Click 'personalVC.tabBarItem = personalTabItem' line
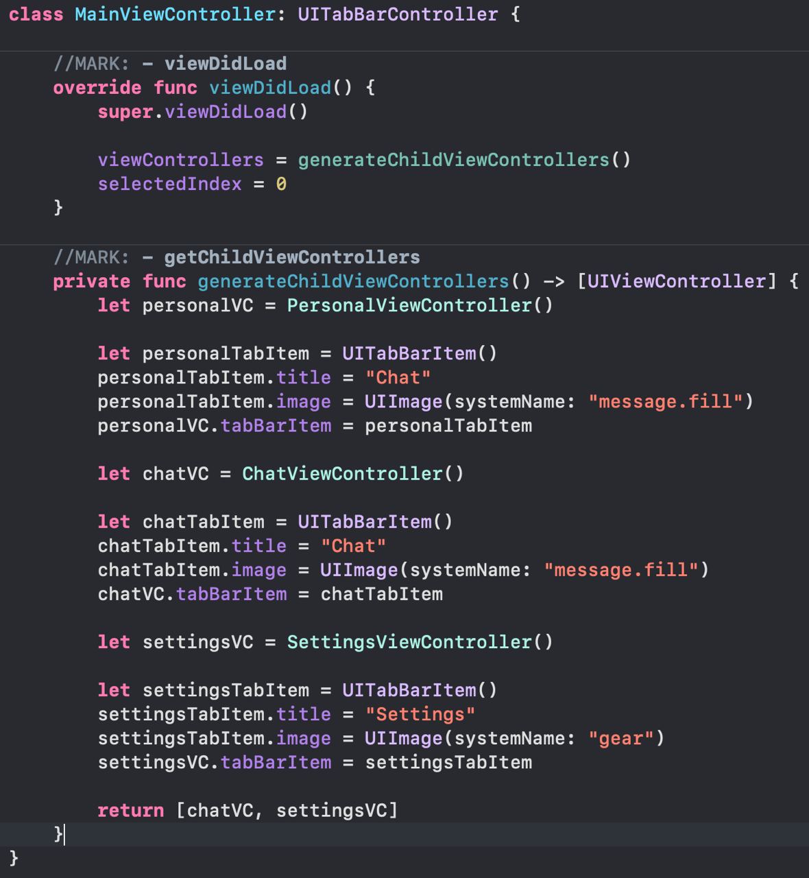Screen dimensions: 809x878 [315, 425]
